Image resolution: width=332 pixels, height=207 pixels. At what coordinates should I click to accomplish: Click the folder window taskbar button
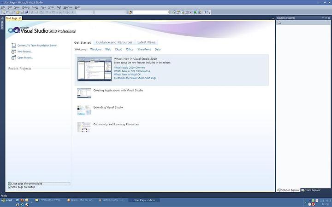pos(49,200)
